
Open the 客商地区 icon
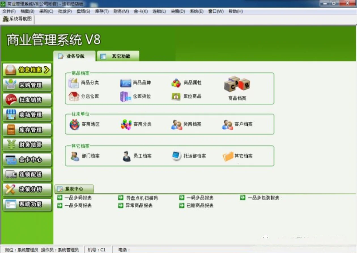point(75,124)
